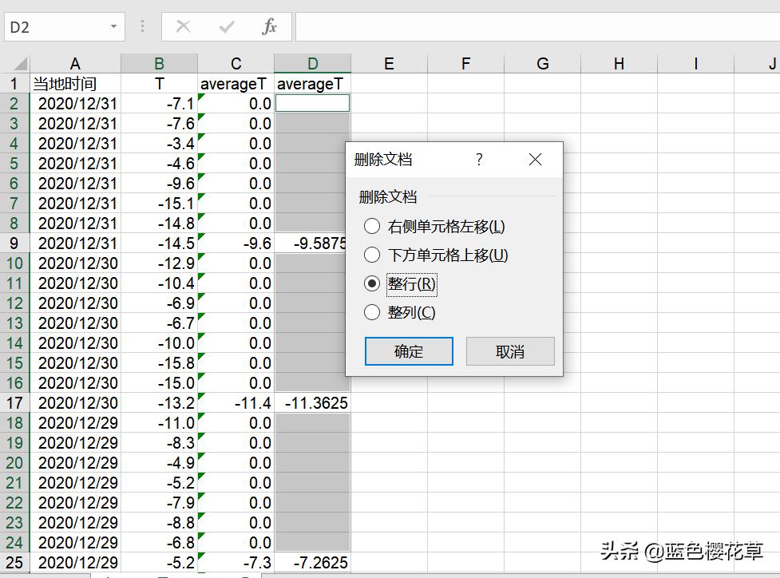Click cell C1 averageT header

coord(236,84)
